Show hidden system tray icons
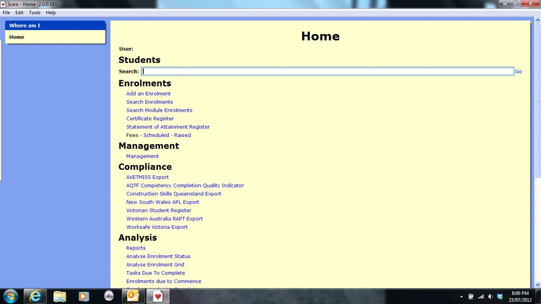This screenshot has width=541, height=304. pyautogui.click(x=461, y=297)
